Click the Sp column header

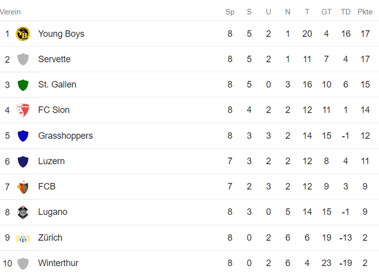click(x=230, y=12)
